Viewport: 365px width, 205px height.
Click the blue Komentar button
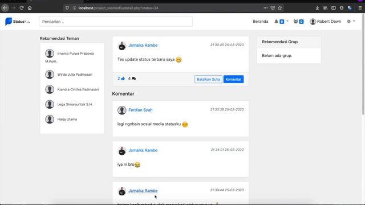point(233,79)
